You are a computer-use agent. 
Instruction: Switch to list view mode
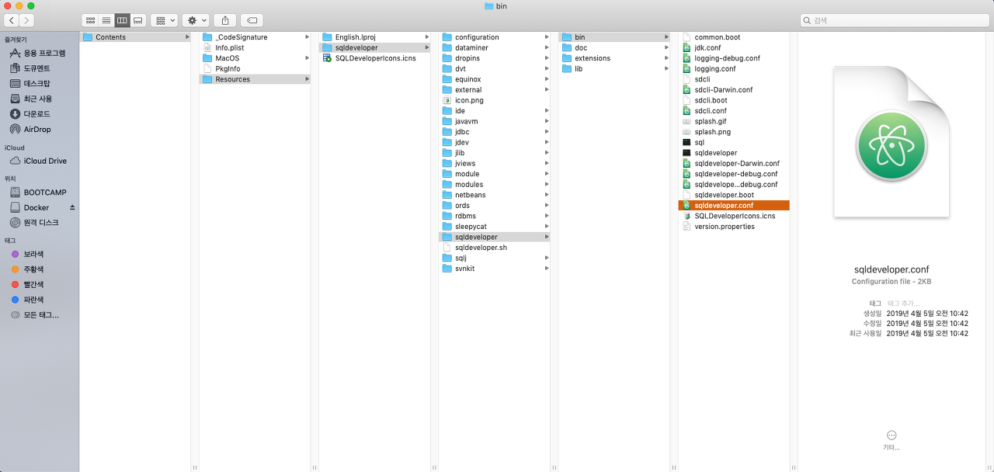coord(106,20)
